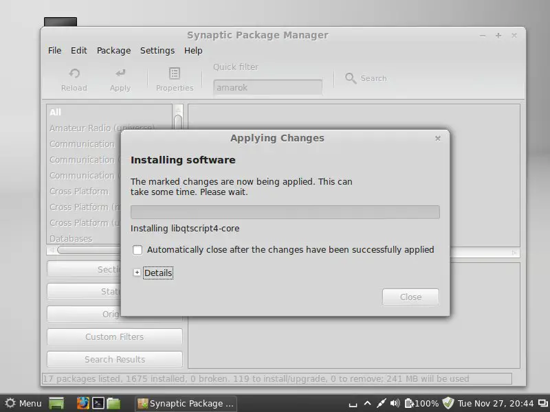The height and width of the screenshot is (412, 550).
Task: Expand the Details section
Action: pyautogui.click(x=137, y=273)
